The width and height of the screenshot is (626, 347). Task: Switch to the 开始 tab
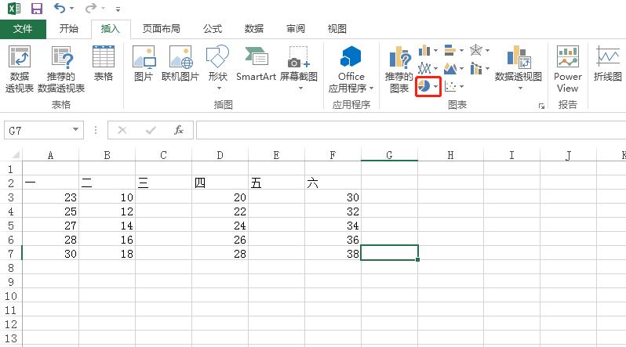[x=69, y=29]
